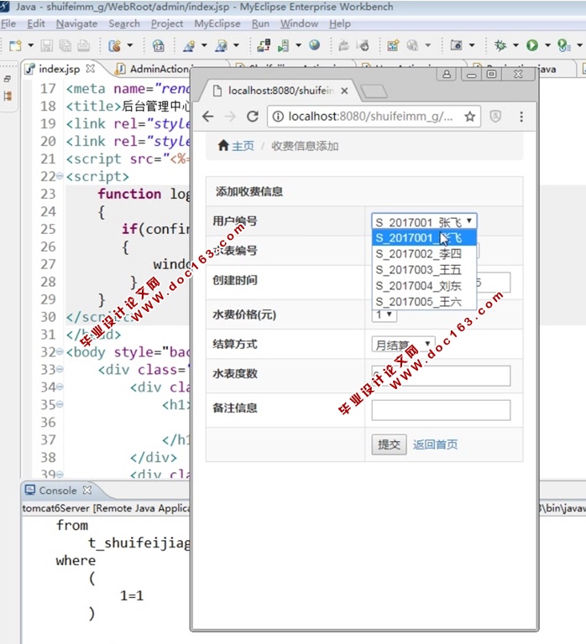586x644 pixels.
Task: Open the File menu
Action: [8, 23]
